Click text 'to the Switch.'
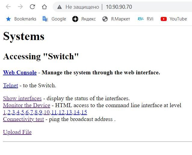 pyautogui.click(x=39, y=85)
